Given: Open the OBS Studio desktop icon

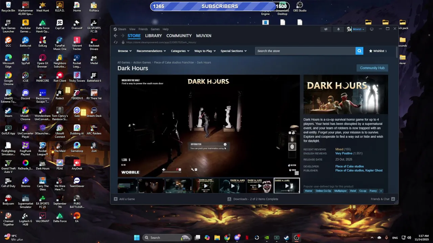Looking at the screenshot, I should point(300,7).
